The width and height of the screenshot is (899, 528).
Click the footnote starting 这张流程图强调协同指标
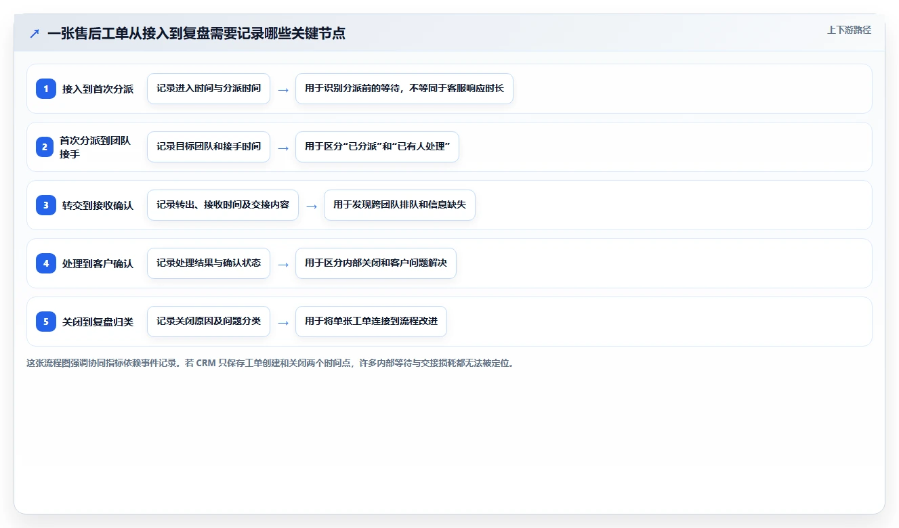[271, 363]
